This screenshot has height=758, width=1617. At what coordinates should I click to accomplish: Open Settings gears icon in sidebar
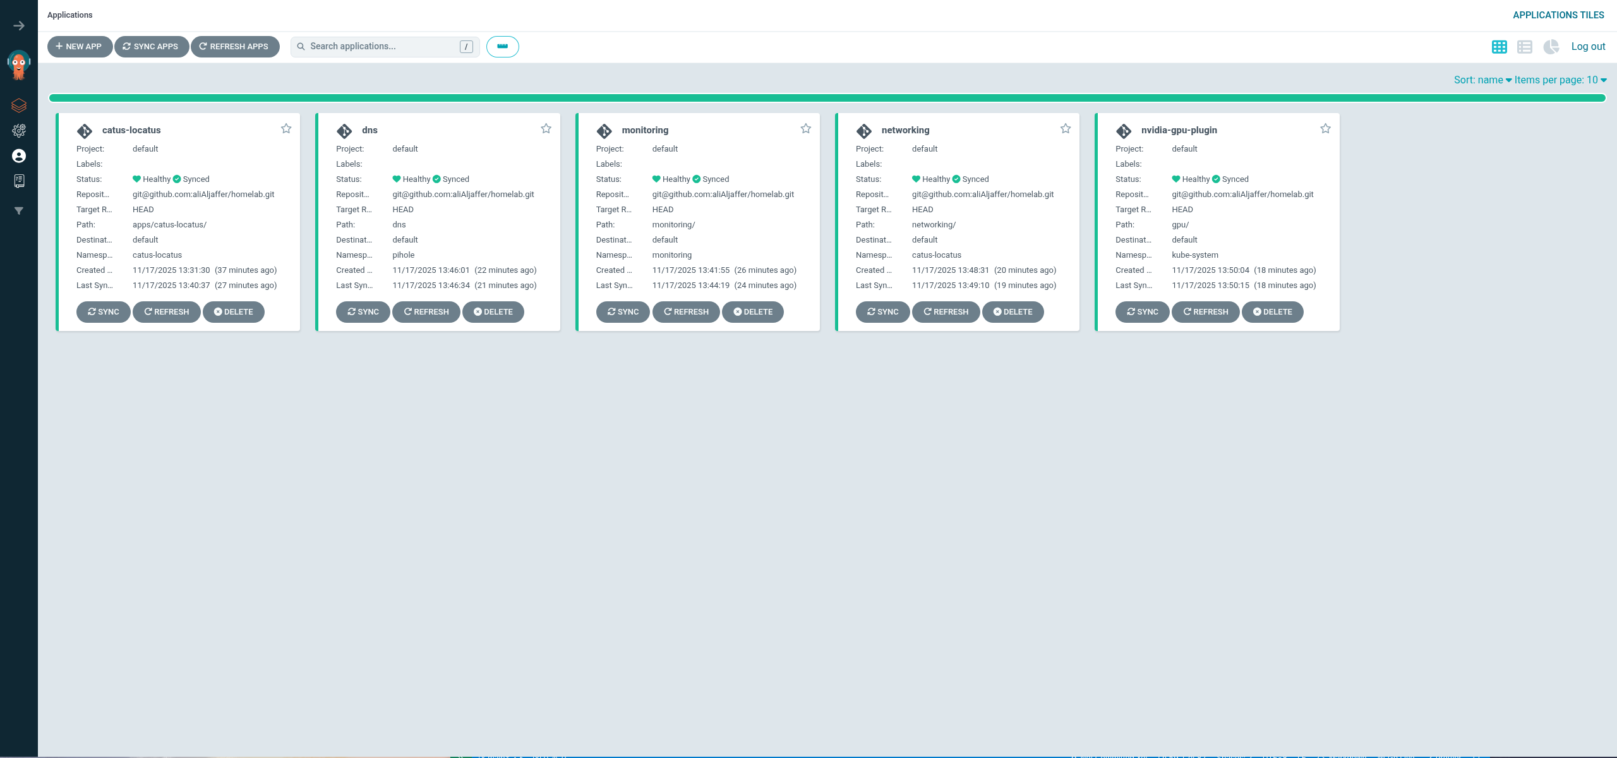(x=19, y=131)
